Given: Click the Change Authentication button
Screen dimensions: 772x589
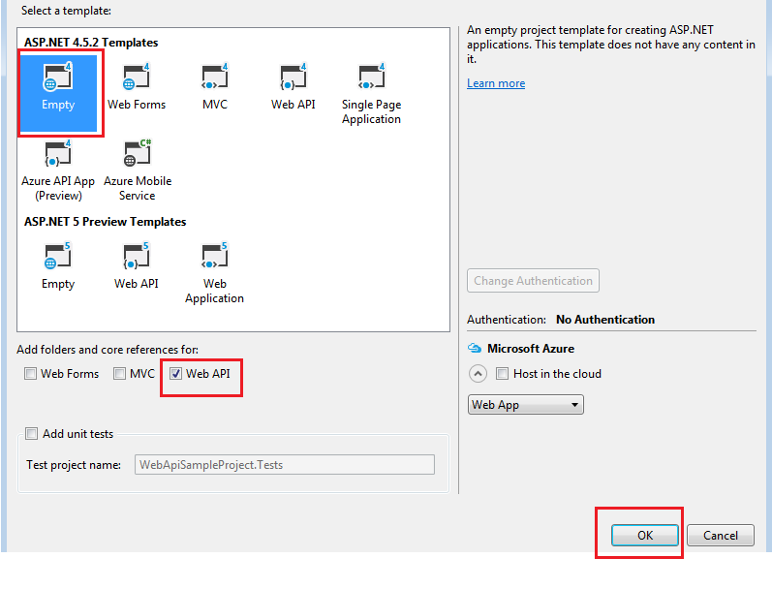Looking at the screenshot, I should (x=533, y=281).
